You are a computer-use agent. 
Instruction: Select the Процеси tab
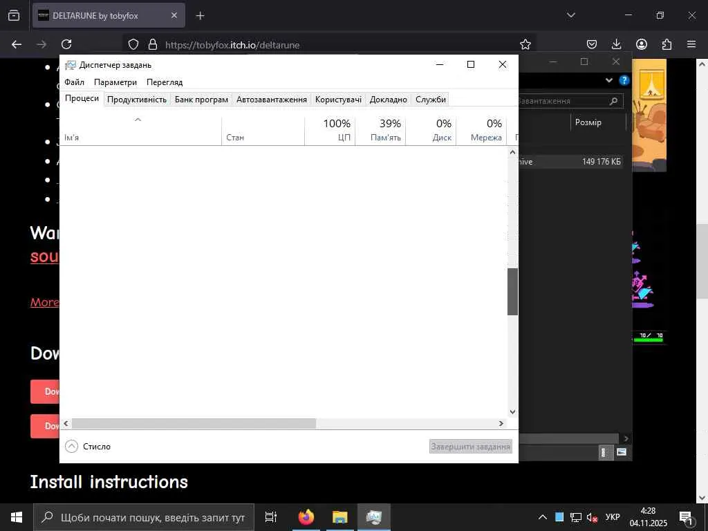coord(82,98)
